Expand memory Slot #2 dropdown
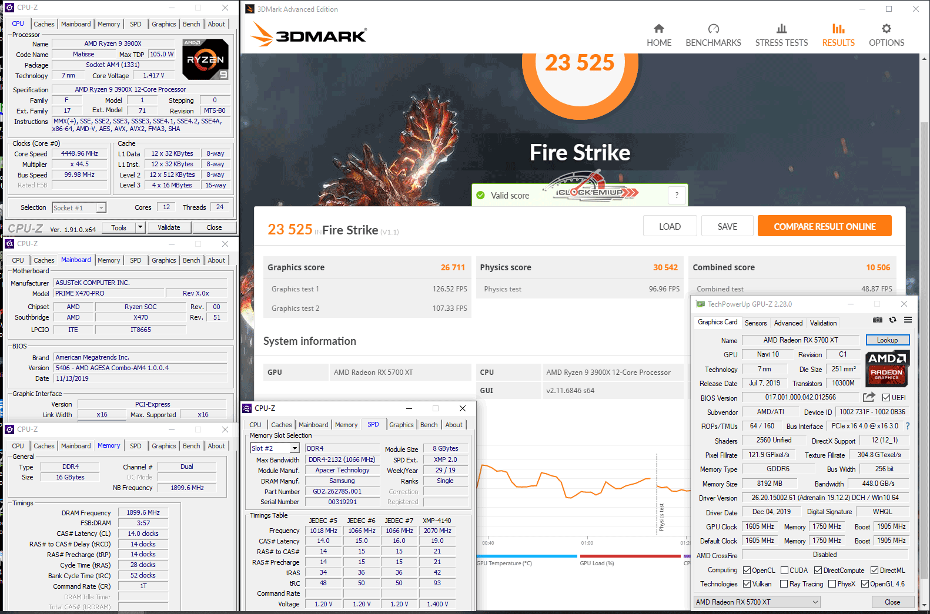 tap(295, 448)
